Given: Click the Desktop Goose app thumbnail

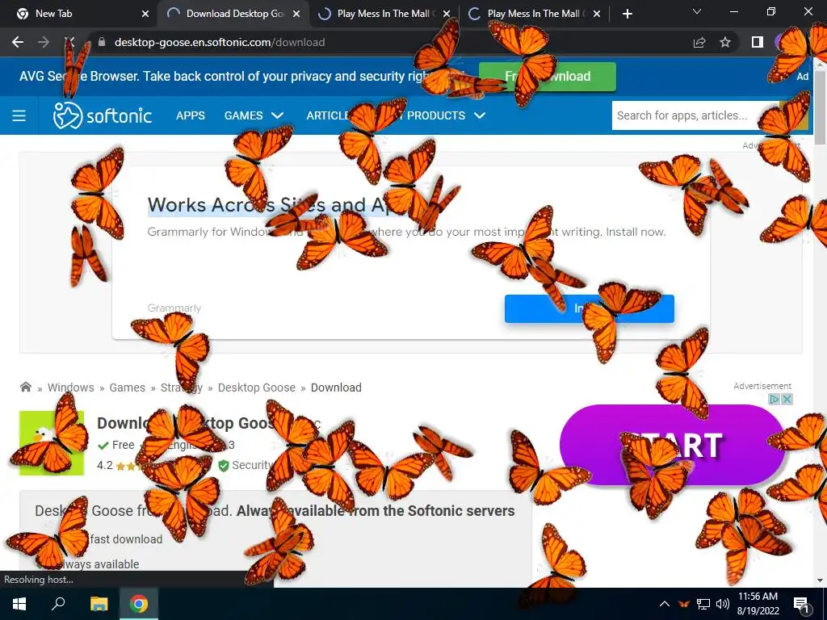Looking at the screenshot, I should coord(52,443).
